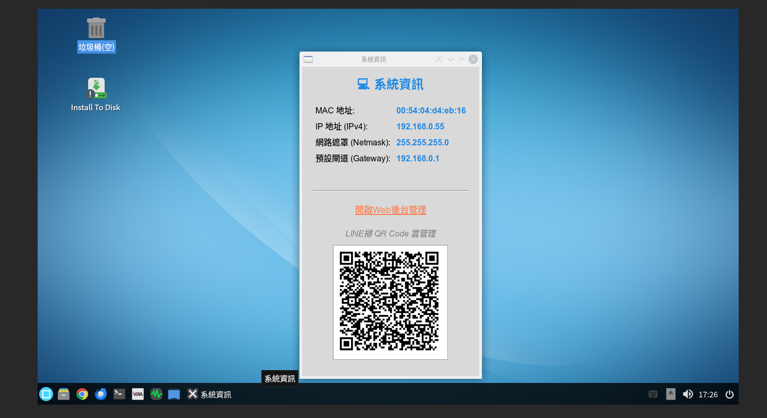The width and height of the screenshot is (767, 418).
Task: Close the 系統資訊 window
Action: pyautogui.click(x=473, y=59)
